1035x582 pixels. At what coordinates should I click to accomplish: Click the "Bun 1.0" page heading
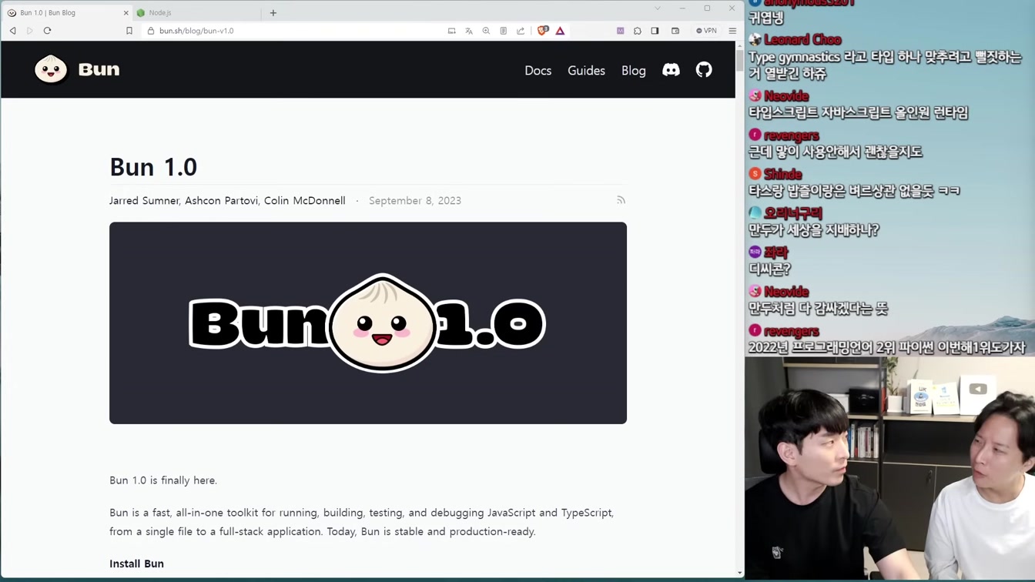coord(153,166)
